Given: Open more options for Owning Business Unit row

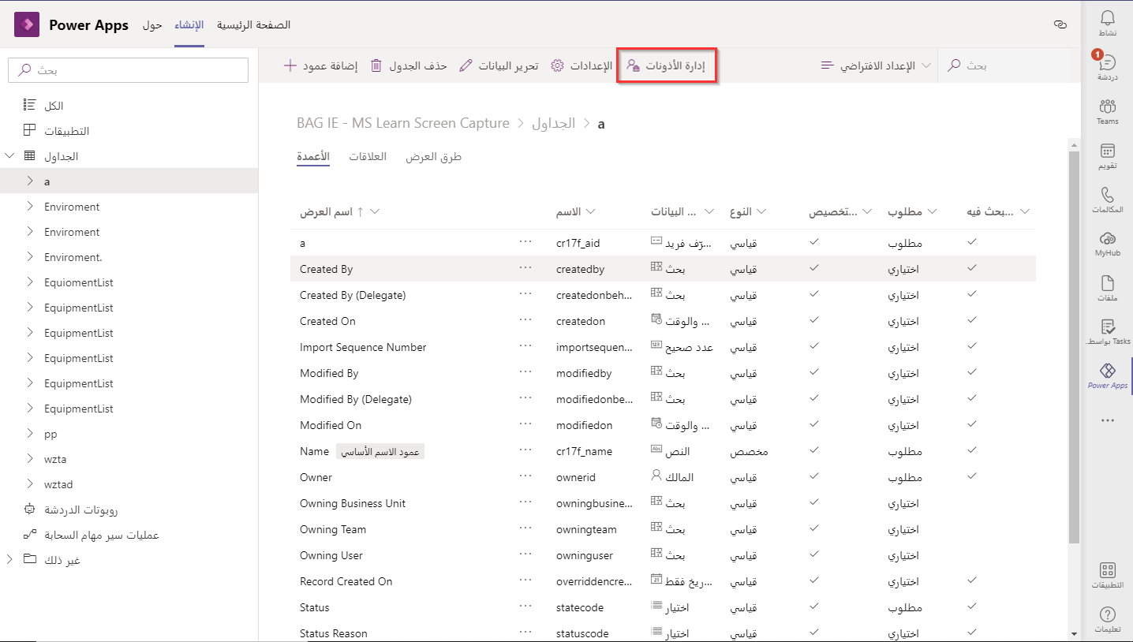Looking at the screenshot, I should pyautogui.click(x=526, y=502).
